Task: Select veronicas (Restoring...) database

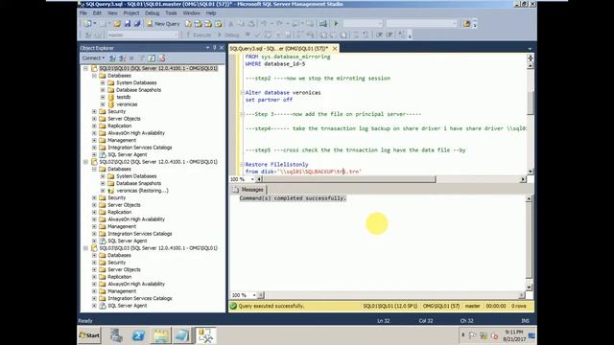Action: pyautogui.click(x=142, y=191)
